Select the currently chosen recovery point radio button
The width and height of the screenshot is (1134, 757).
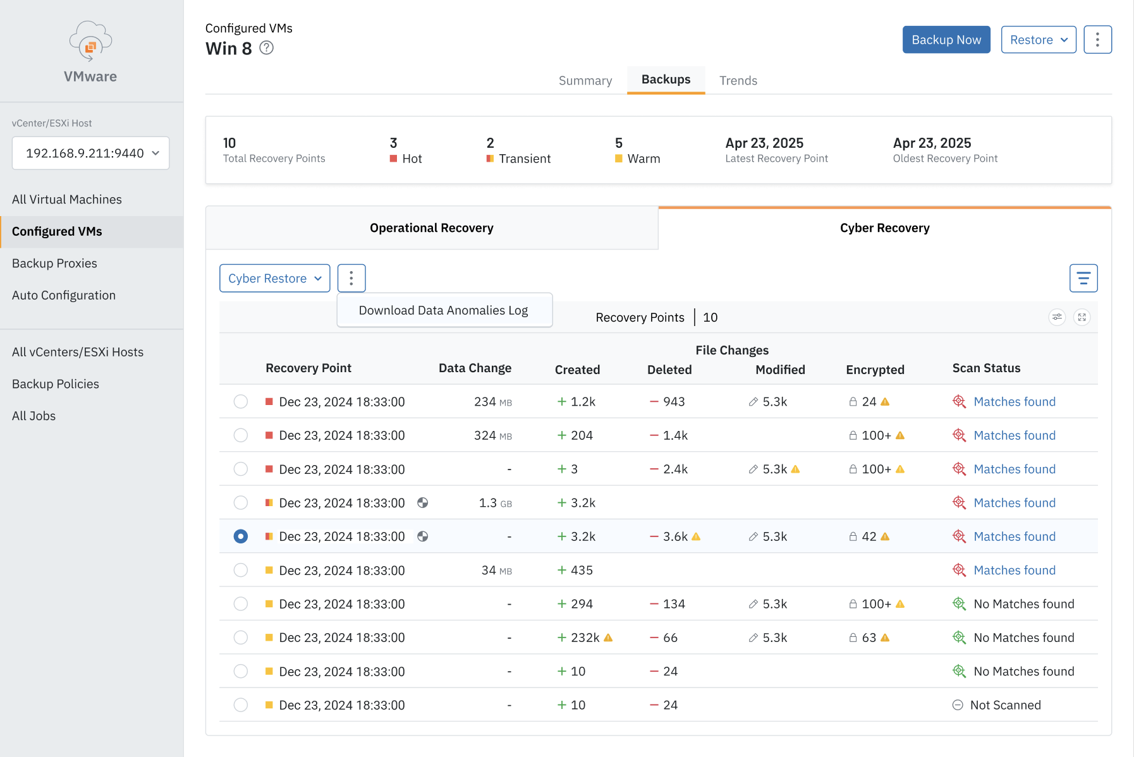point(240,536)
